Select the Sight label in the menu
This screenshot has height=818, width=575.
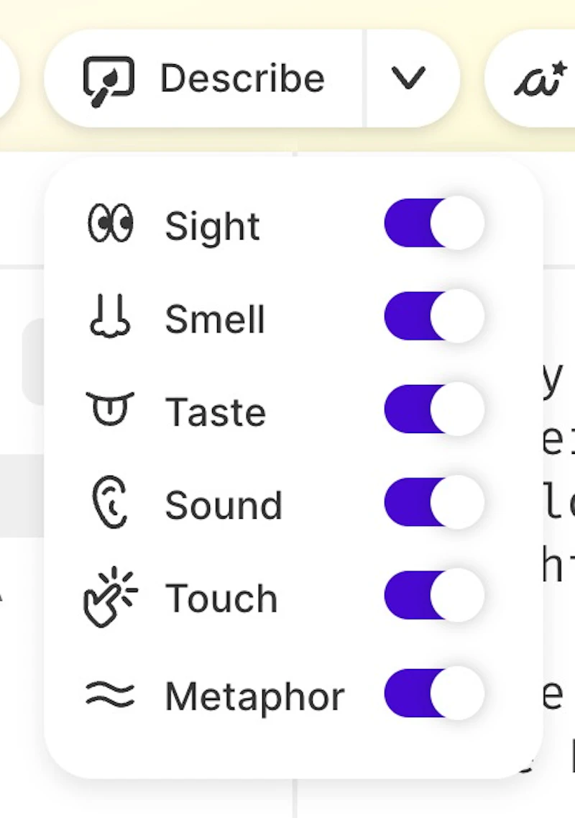[x=212, y=227]
